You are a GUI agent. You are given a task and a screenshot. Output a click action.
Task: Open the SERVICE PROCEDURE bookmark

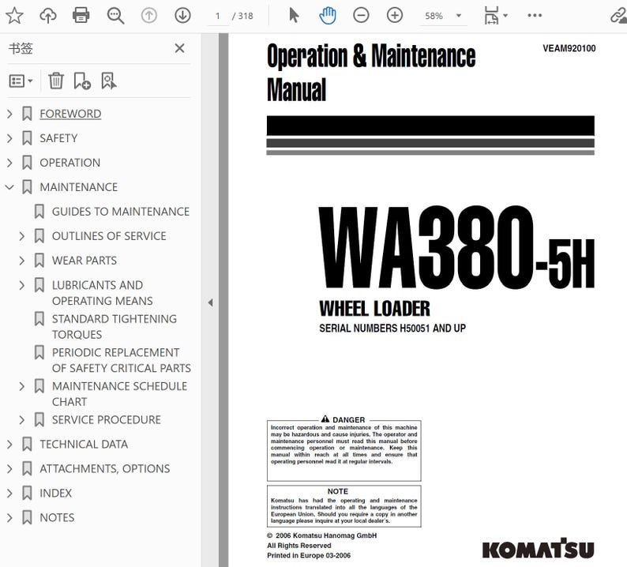coord(107,420)
